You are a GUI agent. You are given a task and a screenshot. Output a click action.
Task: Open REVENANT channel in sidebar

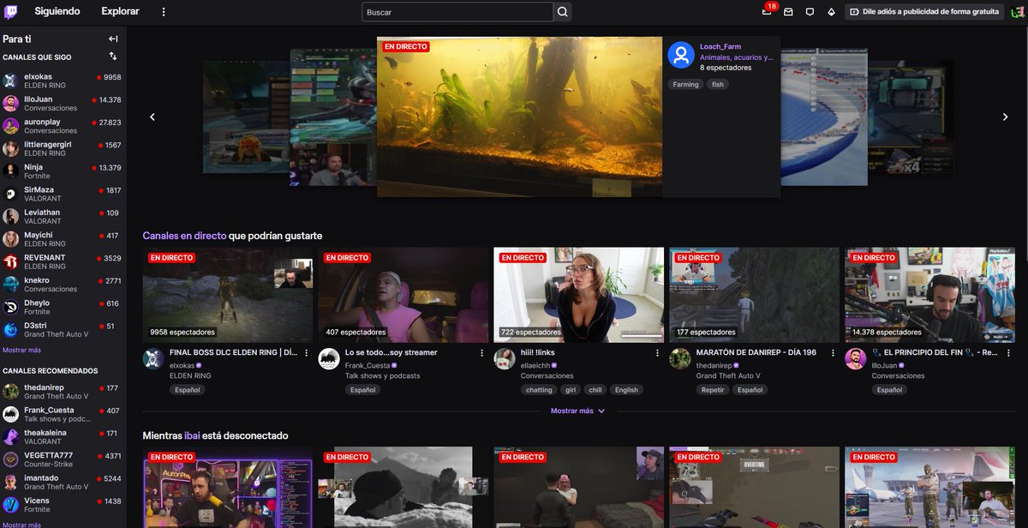coord(63,262)
